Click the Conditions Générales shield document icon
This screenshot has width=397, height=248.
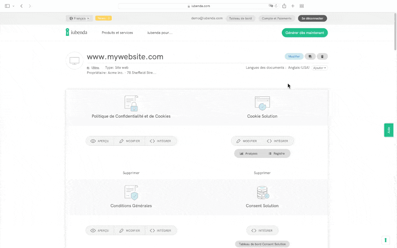[131, 193]
